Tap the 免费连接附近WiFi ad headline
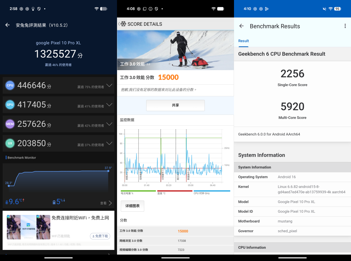The width and height of the screenshot is (351, 261). tap(80, 218)
